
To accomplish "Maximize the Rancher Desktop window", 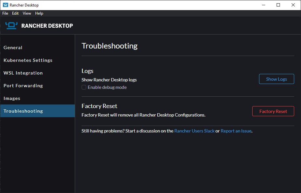I will pos(278,5).
